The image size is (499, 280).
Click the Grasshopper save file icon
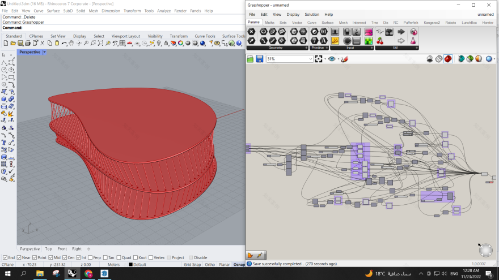click(259, 59)
